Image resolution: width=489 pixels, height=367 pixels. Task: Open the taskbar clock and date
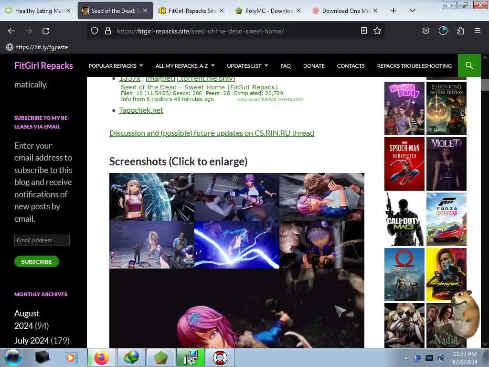pos(465,358)
